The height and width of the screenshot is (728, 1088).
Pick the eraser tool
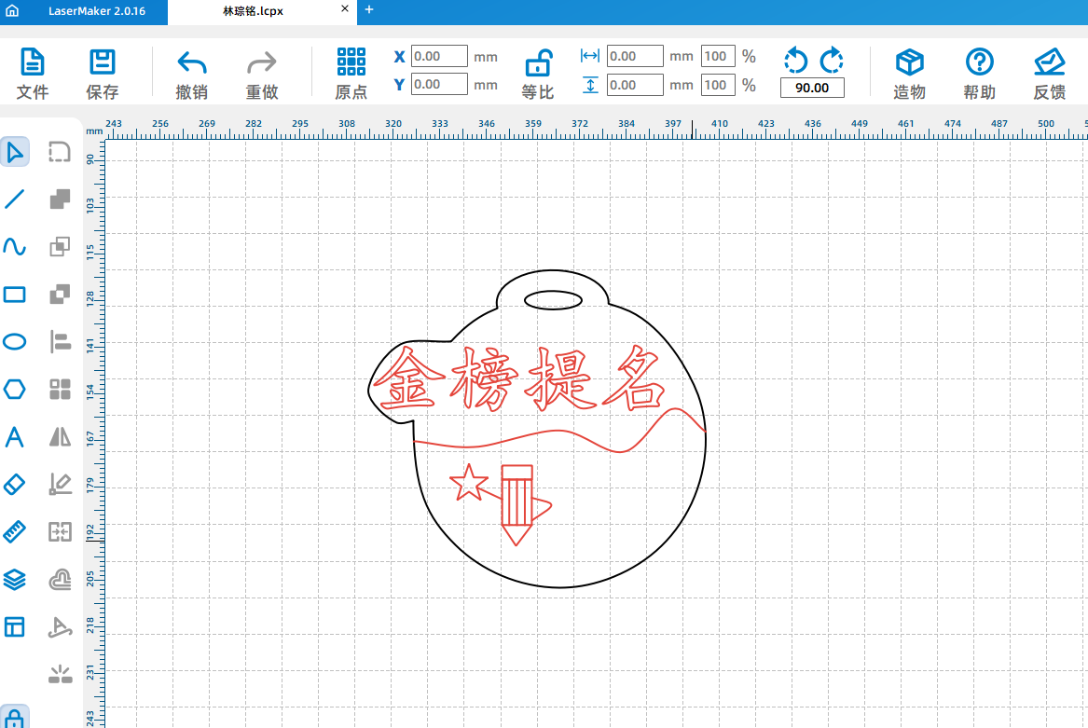tap(15, 484)
